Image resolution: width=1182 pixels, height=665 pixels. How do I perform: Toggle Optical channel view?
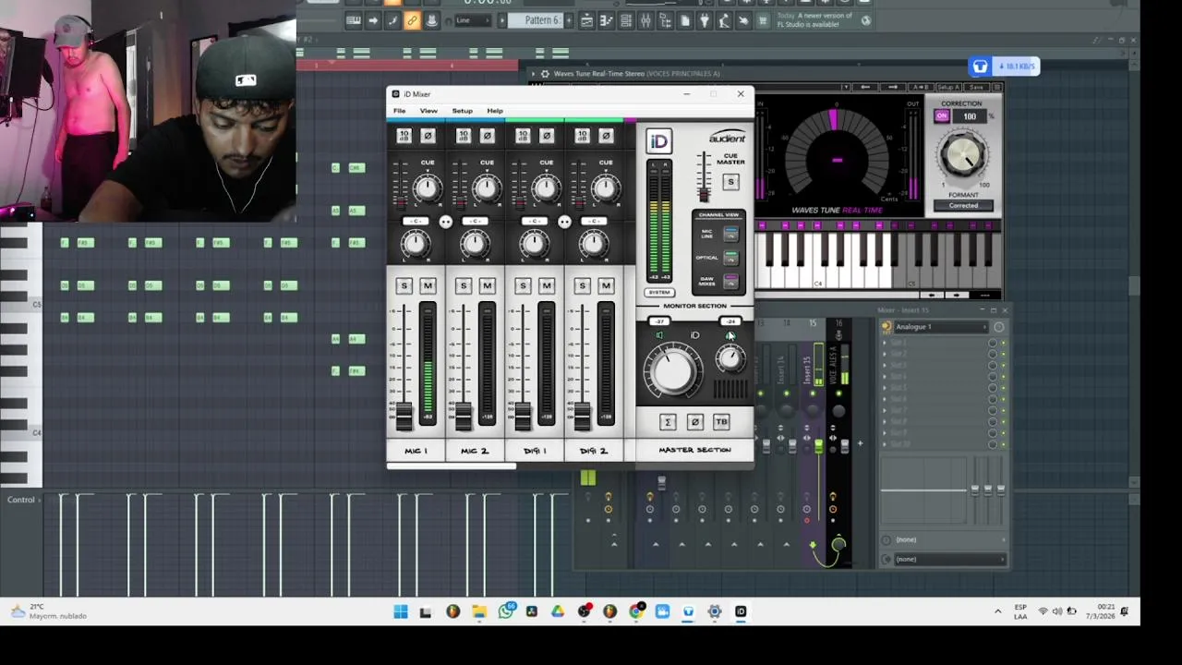(730, 258)
